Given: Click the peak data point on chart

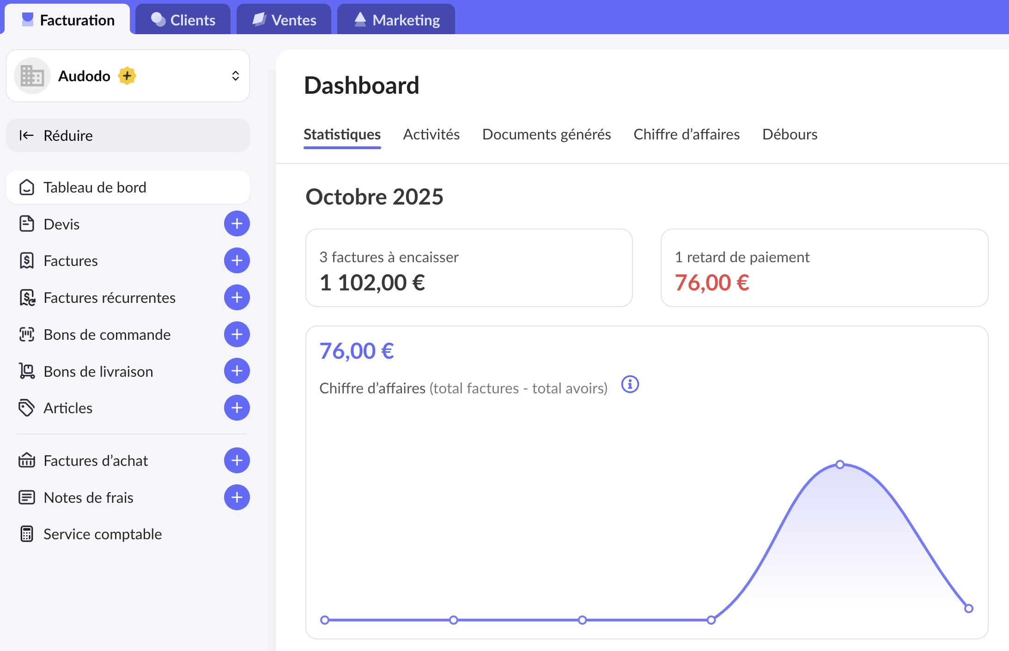Looking at the screenshot, I should 840,464.
